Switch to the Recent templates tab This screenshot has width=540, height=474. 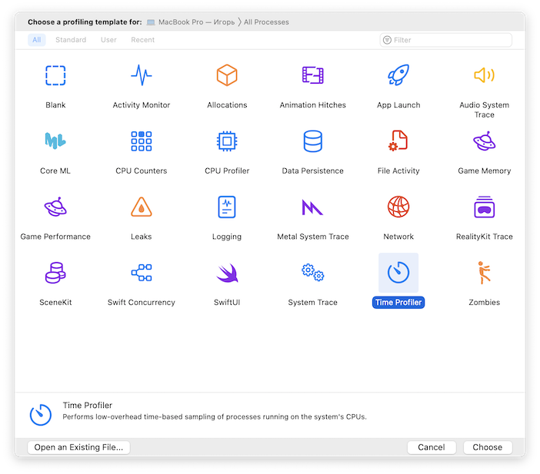tap(142, 40)
